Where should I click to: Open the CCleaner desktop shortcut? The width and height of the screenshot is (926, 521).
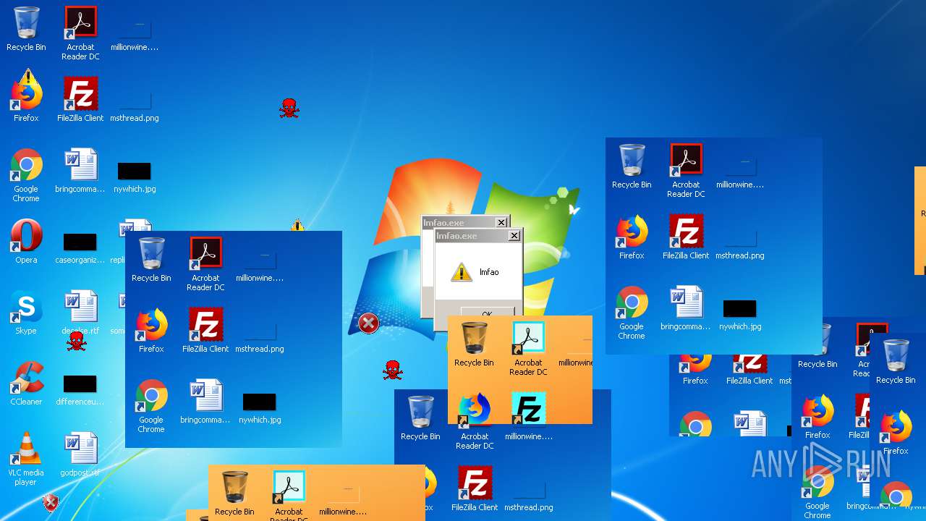[26, 378]
